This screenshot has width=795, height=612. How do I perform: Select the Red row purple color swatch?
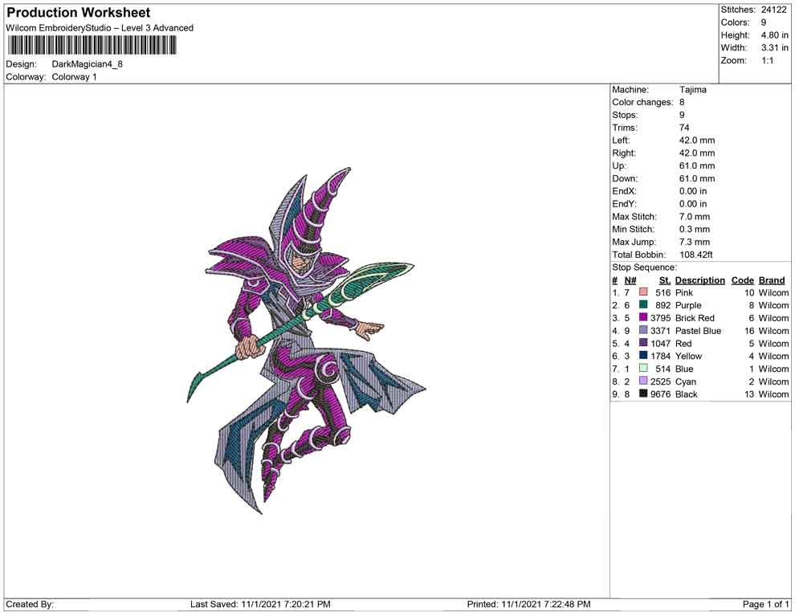coord(643,343)
